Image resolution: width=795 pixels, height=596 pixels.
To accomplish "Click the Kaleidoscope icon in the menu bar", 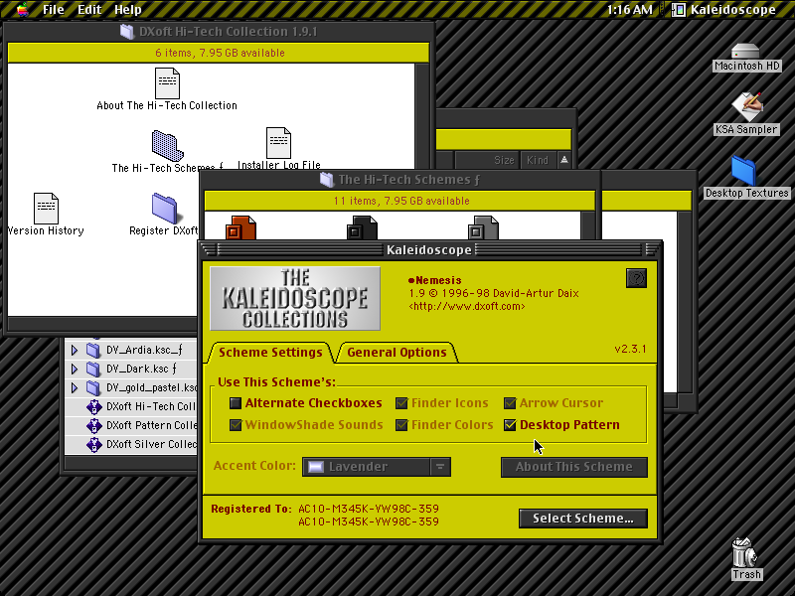I will 679,9.
